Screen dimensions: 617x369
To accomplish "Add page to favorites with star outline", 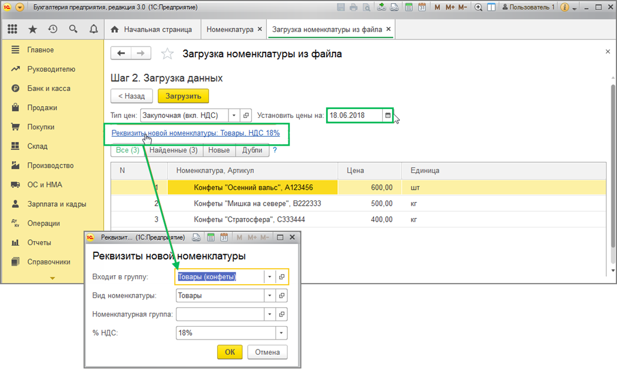I will pyautogui.click(x=167, y=54).
